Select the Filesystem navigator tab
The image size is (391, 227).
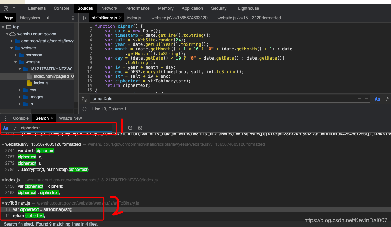30,18
